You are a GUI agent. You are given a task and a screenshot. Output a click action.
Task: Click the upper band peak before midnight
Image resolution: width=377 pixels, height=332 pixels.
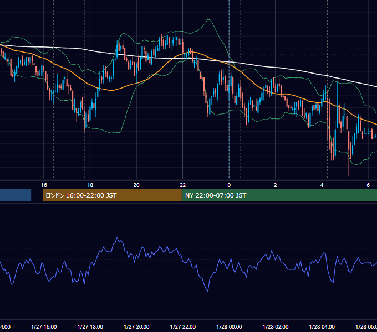click(x=208, y=20)
